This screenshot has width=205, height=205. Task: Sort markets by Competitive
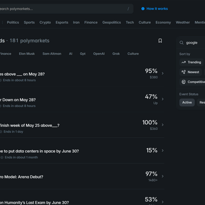click(193, 82)
